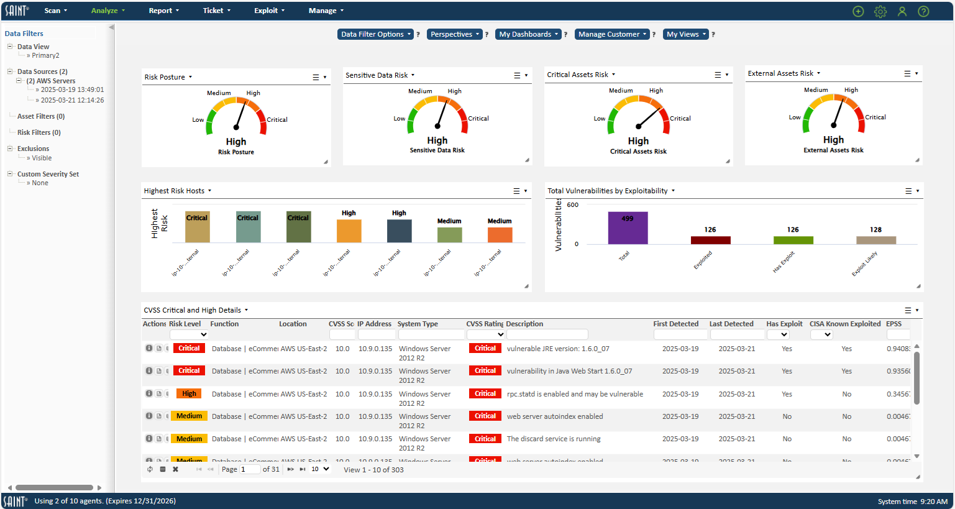Click the Data Filter Options button
Image resolution: width=955 pixels, height=509 pixels.
point(375,34)
